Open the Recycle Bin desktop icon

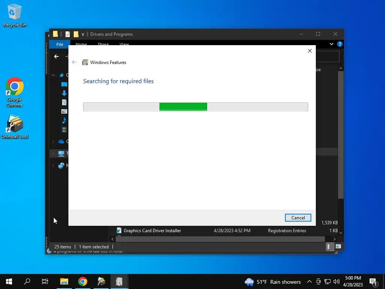pos(15,15)
